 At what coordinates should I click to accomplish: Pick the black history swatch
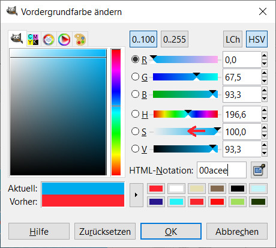pos(238,189)
